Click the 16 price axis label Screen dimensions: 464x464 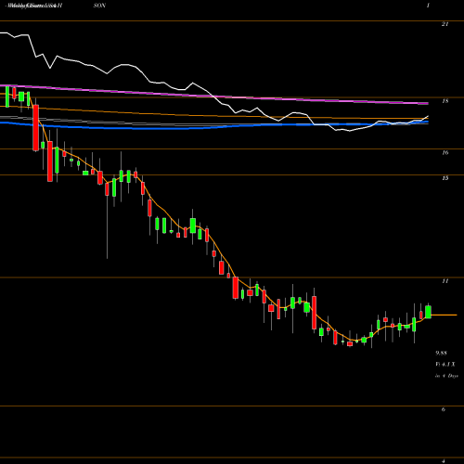click(x=445, y=152)
